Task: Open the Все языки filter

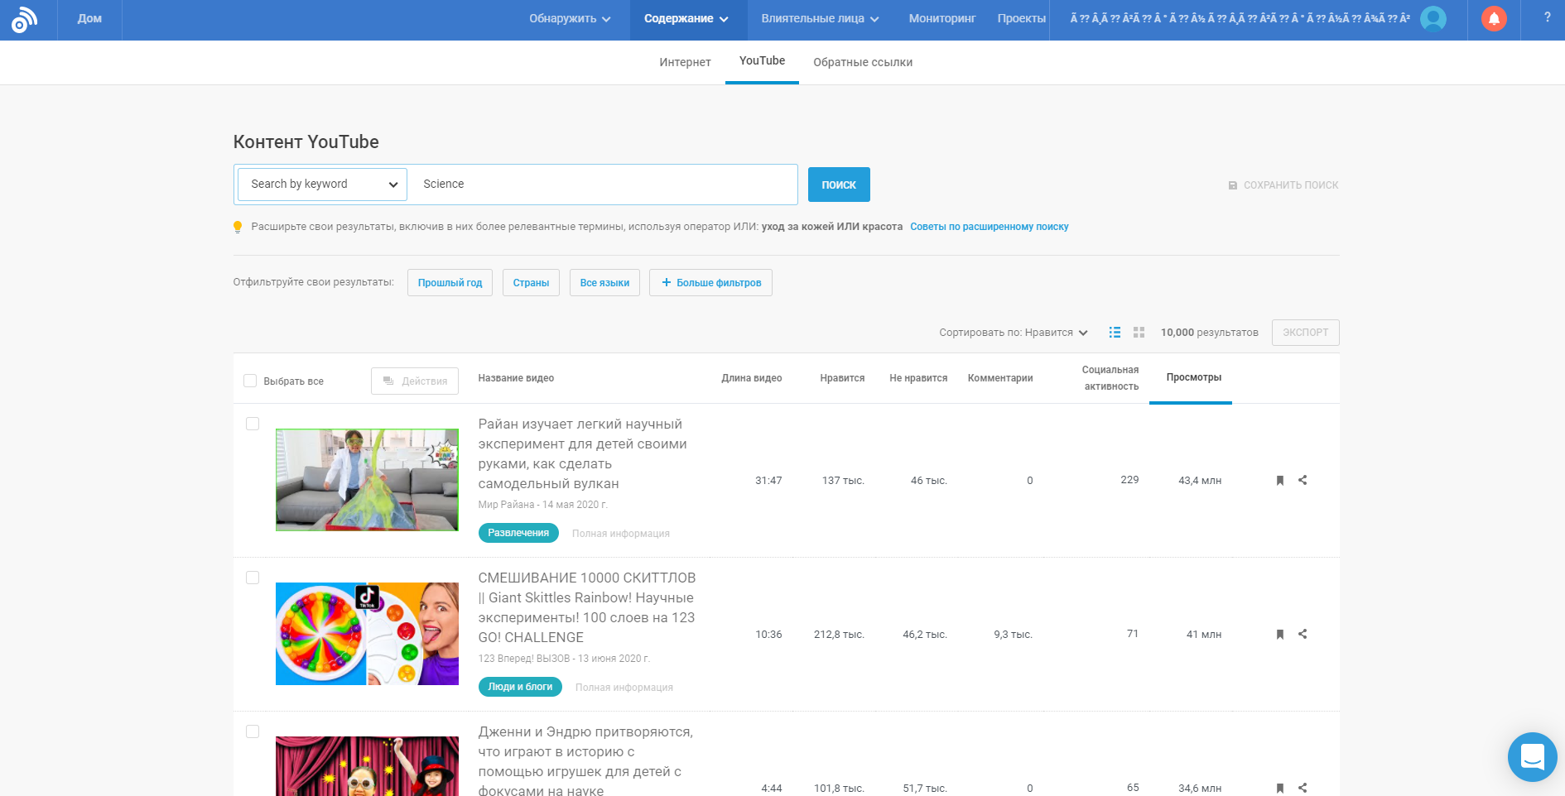Action: pos(604,282)
